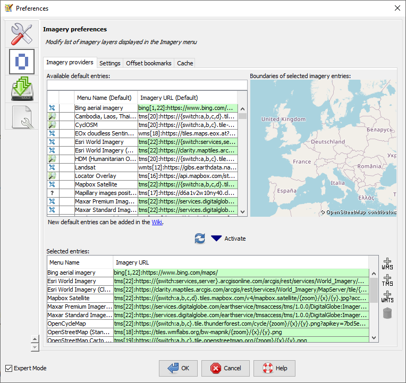This screenshot has height=383, width=406.
Task: Select the imagery preferences sidebar icon
Action: click(22, 62)
